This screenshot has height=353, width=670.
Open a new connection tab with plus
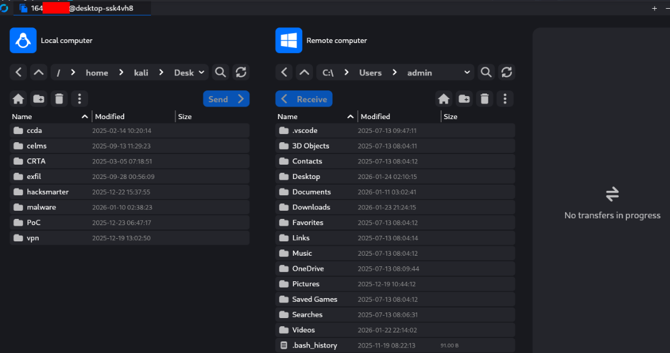click(654, 8)
